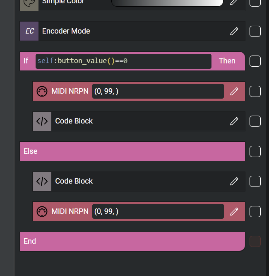Select the If condition row checkbox

point(255,61)
